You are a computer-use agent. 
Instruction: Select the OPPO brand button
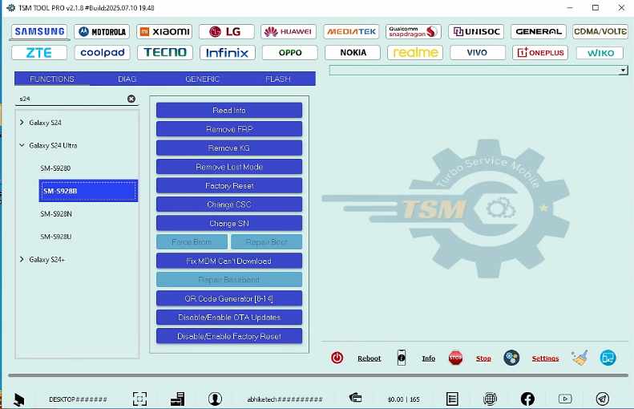click(x=290, y=53)
